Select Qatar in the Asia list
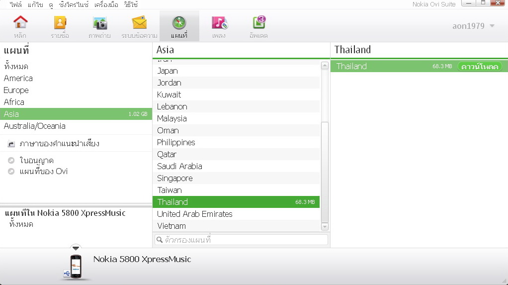This screenshot has width=508, height=285. [236, 154]
